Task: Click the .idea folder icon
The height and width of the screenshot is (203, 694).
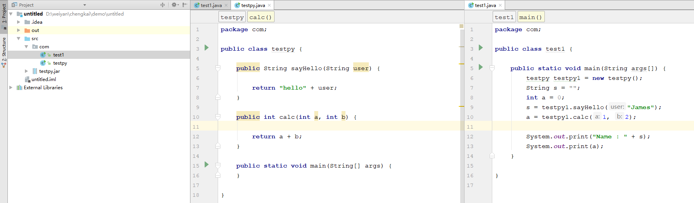Action: coord(27,22)
